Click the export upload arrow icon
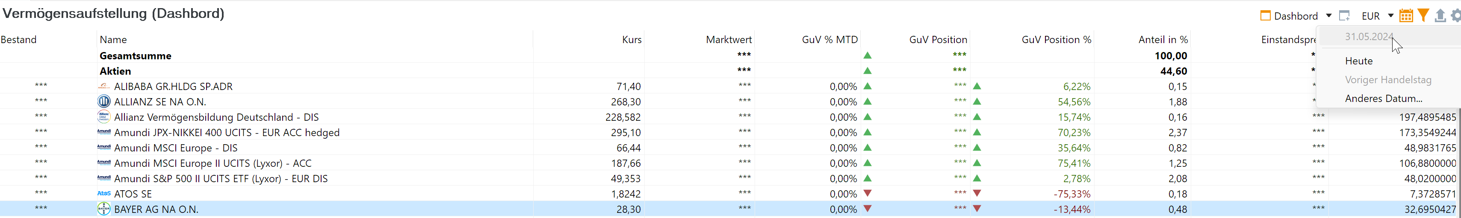The width and height of the screenshot is (1461, 218). click(x=1440, y=16)
